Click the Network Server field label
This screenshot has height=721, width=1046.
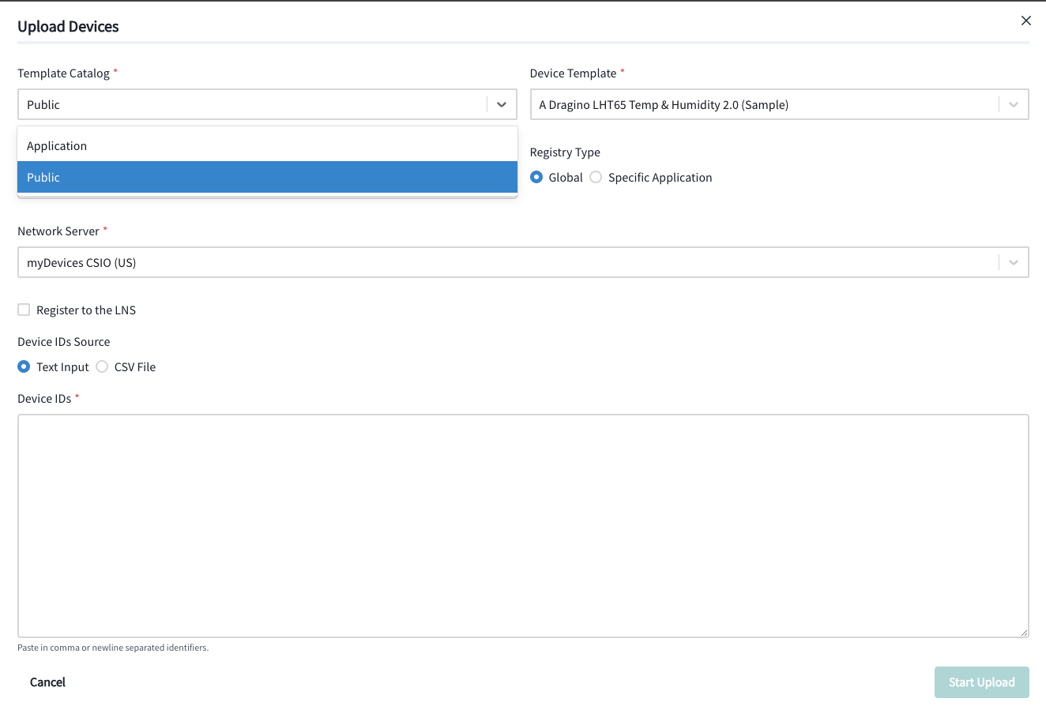(58, 231)
